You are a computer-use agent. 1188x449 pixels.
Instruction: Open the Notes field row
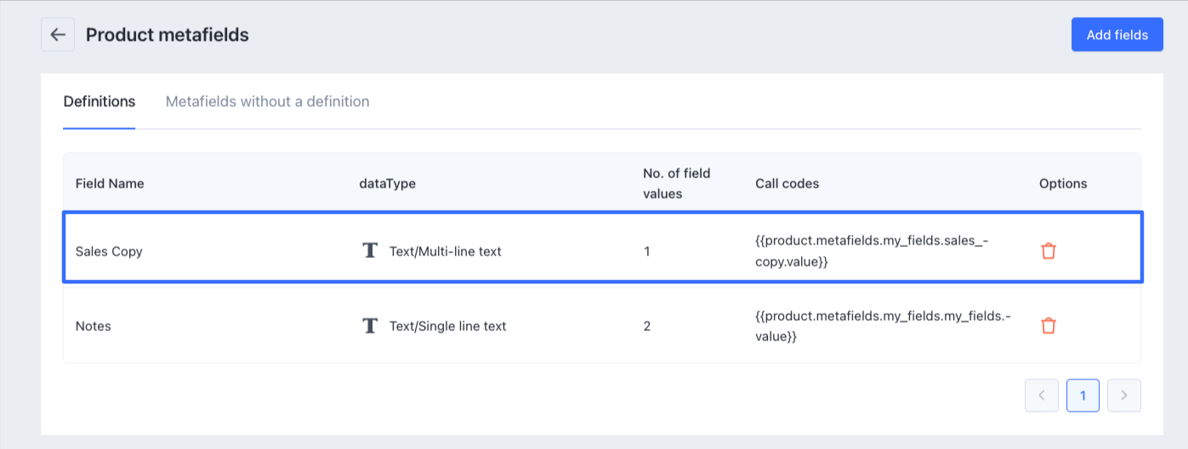tap(94, 326)
